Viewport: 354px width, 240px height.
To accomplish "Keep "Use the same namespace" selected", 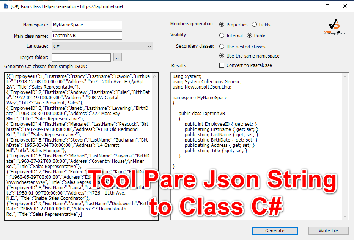I will tap(222, 55).
